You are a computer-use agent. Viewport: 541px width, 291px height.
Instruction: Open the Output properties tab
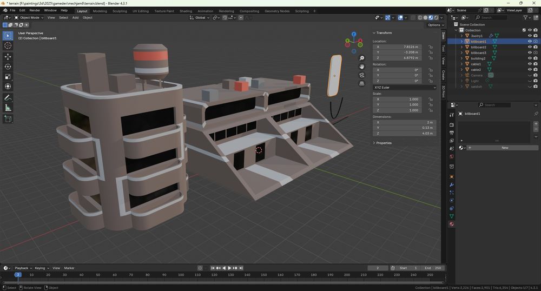point(452,133)
